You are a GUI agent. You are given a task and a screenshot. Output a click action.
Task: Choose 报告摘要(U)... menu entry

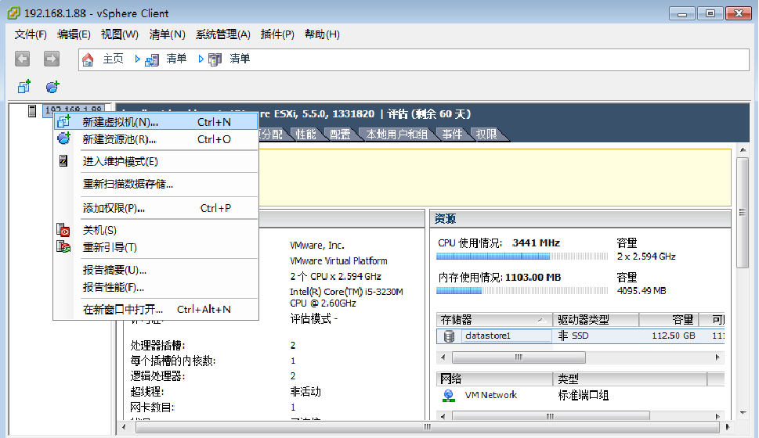tap(156, 270)
